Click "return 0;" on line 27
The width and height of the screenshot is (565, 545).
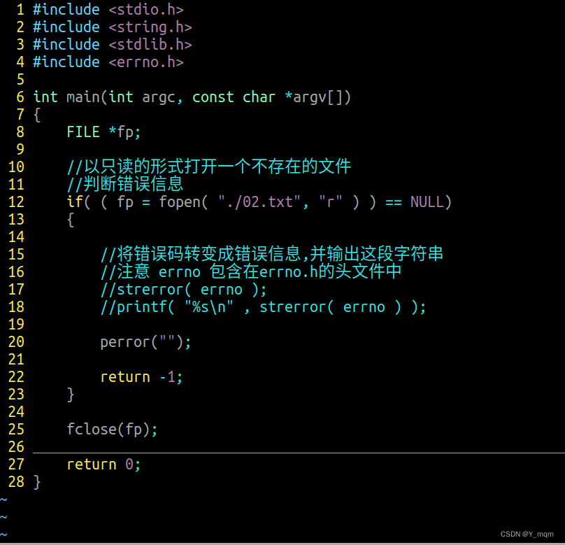(x=103, y=465)
